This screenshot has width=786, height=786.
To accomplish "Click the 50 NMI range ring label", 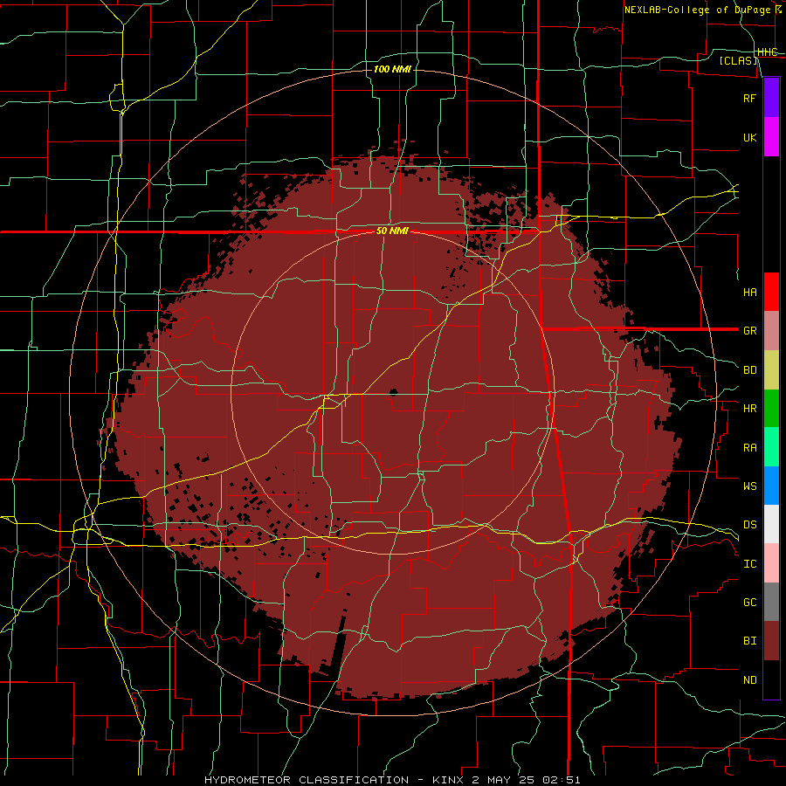I will pyautogui.click(x=392, y=231).
